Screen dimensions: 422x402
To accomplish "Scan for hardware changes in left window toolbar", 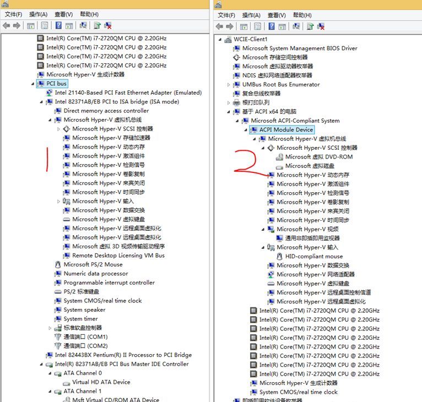I will 83,25.
